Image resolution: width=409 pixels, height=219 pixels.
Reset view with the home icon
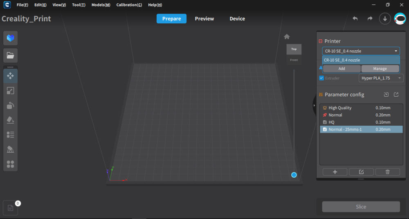287,36
